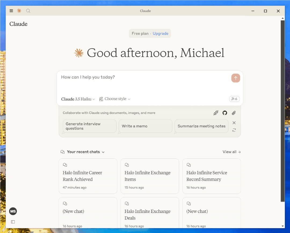Open Halo Infinite Service Record Summary chat

pos(212,176)
